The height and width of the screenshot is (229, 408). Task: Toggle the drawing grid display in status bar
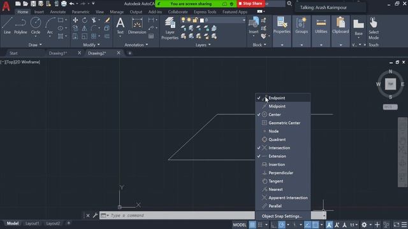(x=252, y=225)
